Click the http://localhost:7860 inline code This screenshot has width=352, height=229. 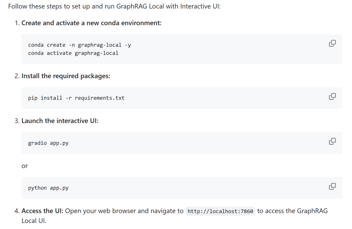[220, 211]
